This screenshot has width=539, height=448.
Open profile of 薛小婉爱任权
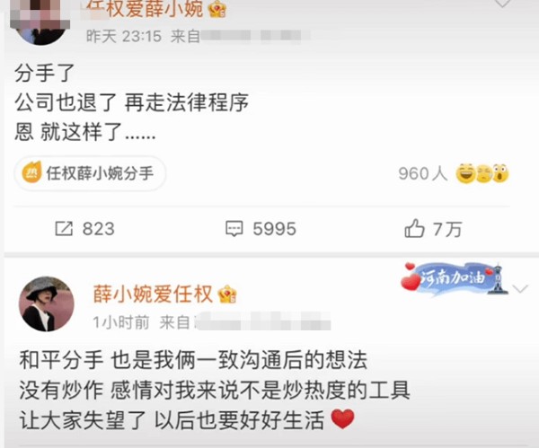[153, 294]
